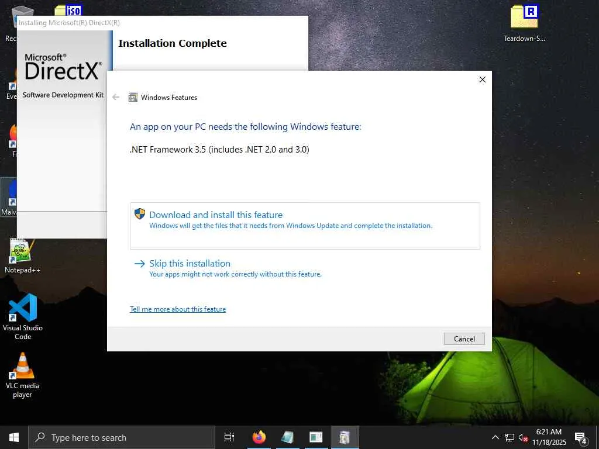Click the Malw desktop shortcut icon
This screenshot has height=449, width=599.
coord(9,197)
